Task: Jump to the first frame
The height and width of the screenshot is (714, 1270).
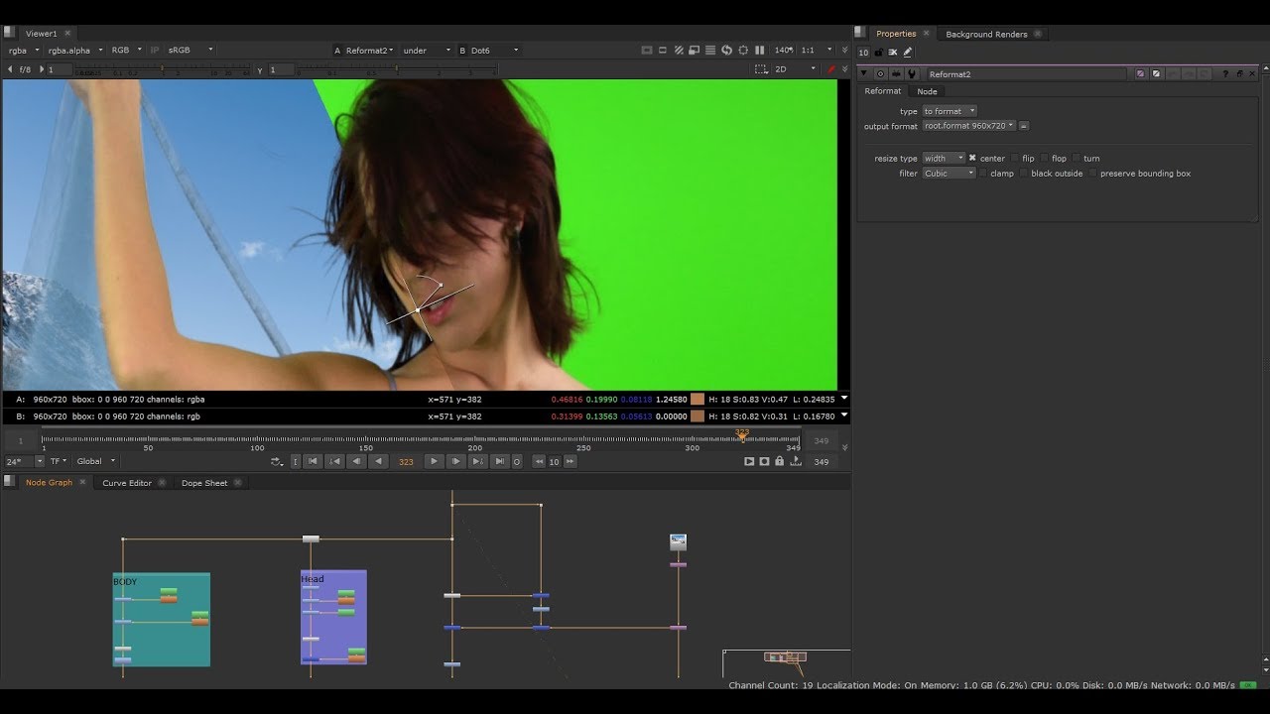Action: [x=312, y=461]
